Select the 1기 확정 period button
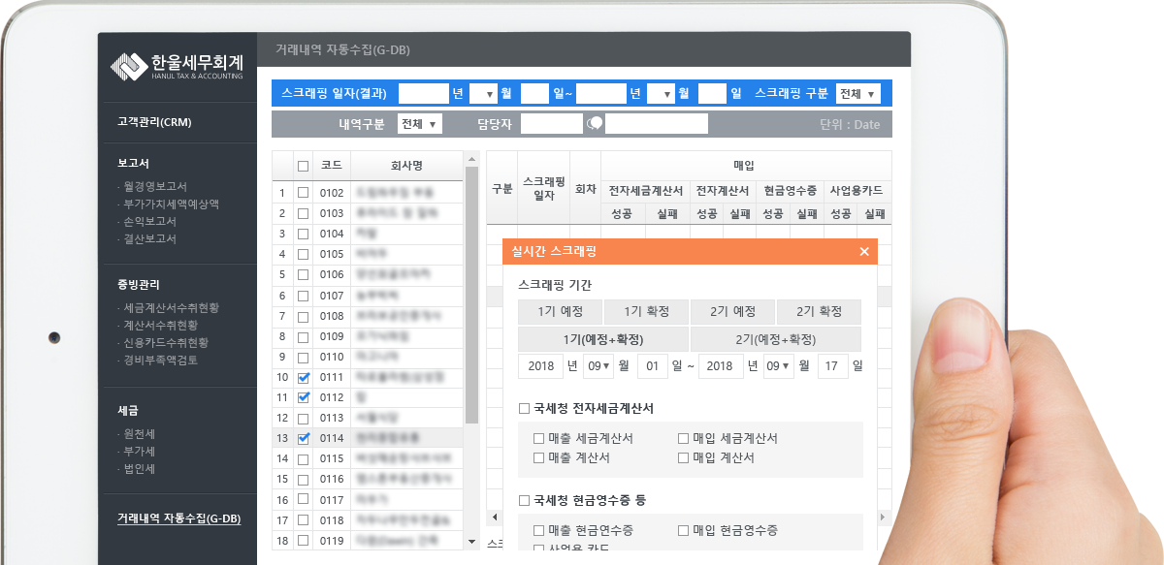This screenshot has height=565, width=1164. pos(646,312)
